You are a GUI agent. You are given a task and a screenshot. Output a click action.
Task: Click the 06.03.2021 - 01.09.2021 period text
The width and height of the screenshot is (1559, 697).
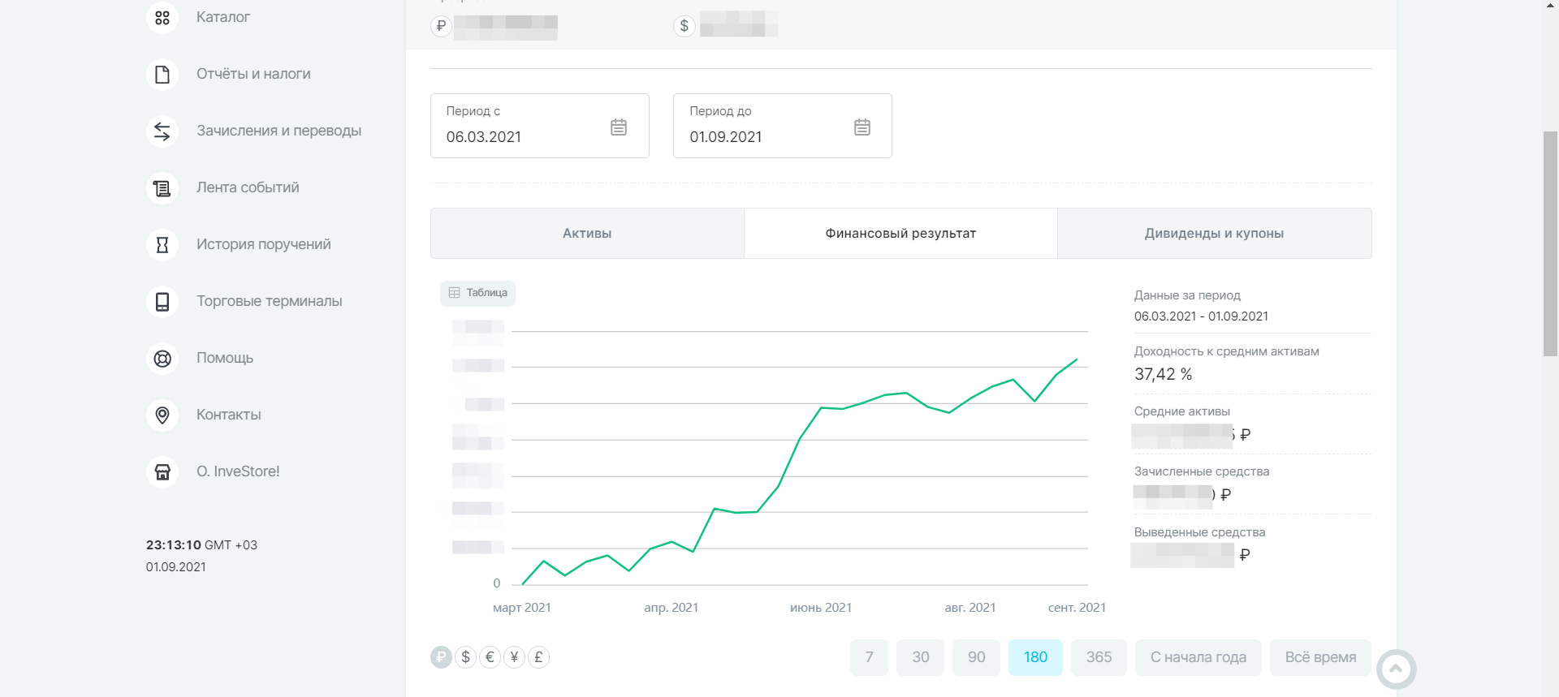pyautogui.click(x=1201, y=316)
